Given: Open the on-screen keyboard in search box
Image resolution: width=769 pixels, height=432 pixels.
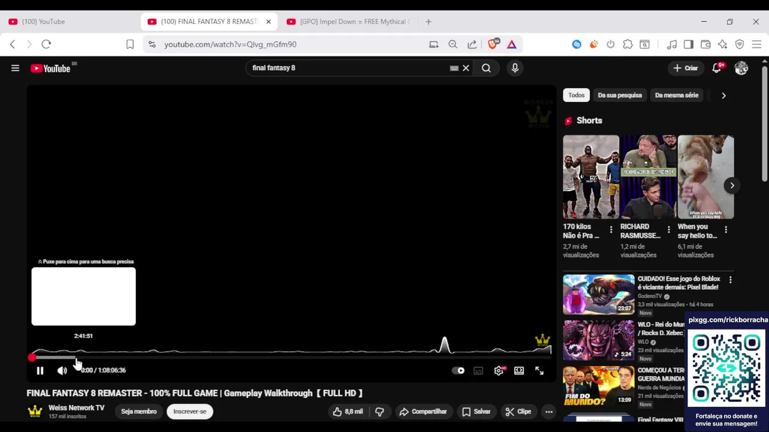Looking at the screenshot, I should coord(454,68).
